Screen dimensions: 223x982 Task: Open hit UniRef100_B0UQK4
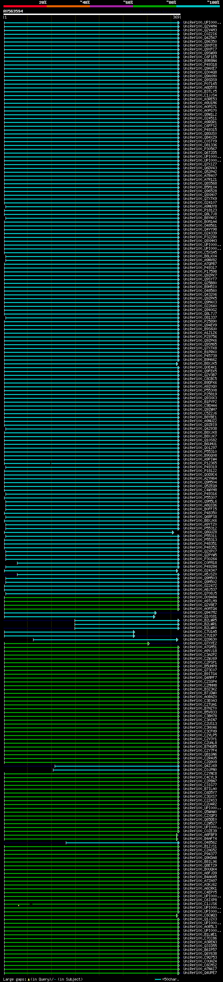(200, 869)
